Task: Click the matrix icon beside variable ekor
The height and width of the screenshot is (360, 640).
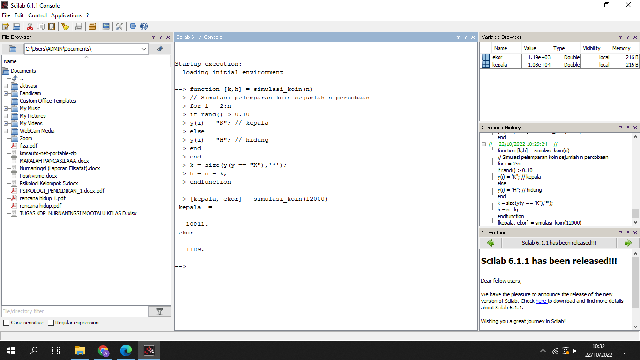Action: 486,57
